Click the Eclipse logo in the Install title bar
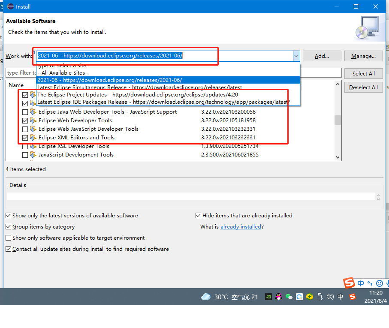 [x=10, y=7]
